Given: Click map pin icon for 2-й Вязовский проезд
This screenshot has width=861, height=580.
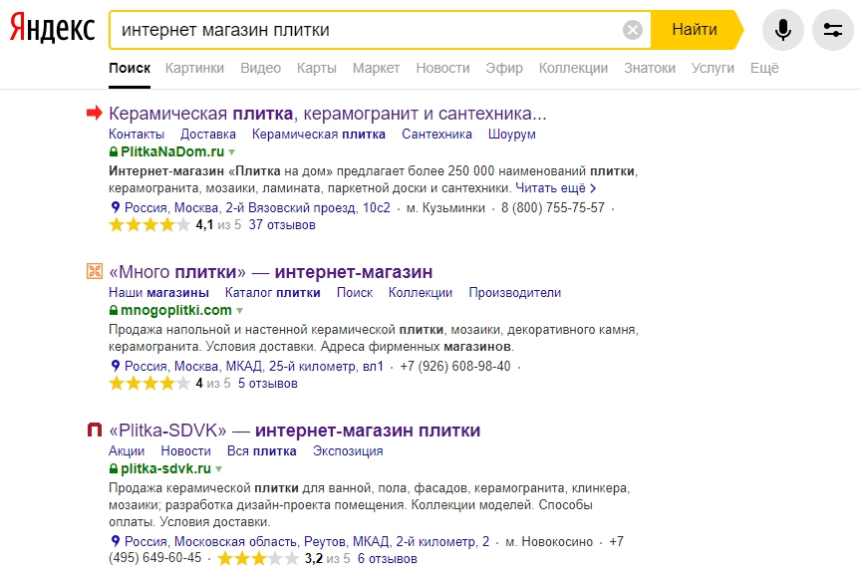Looking at the screenshot, I should 115,207.
